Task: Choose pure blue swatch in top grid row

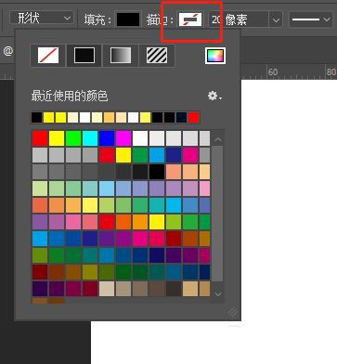Action: coord(107,138)
